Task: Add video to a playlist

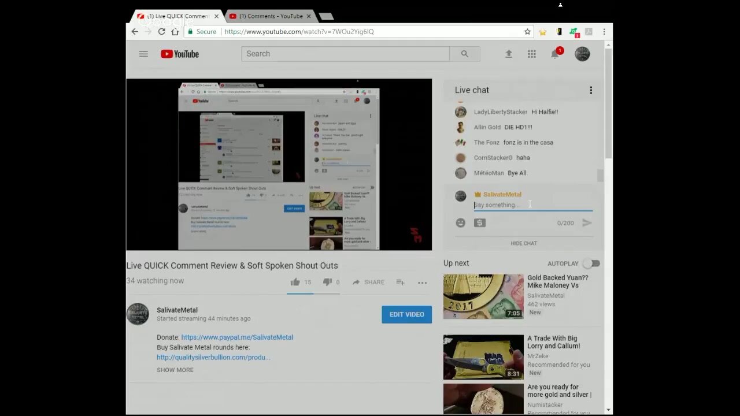Action: [400, 282]
